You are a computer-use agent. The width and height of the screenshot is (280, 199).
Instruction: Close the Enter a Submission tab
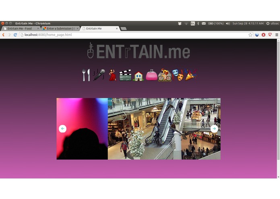(x=77, y=29)
